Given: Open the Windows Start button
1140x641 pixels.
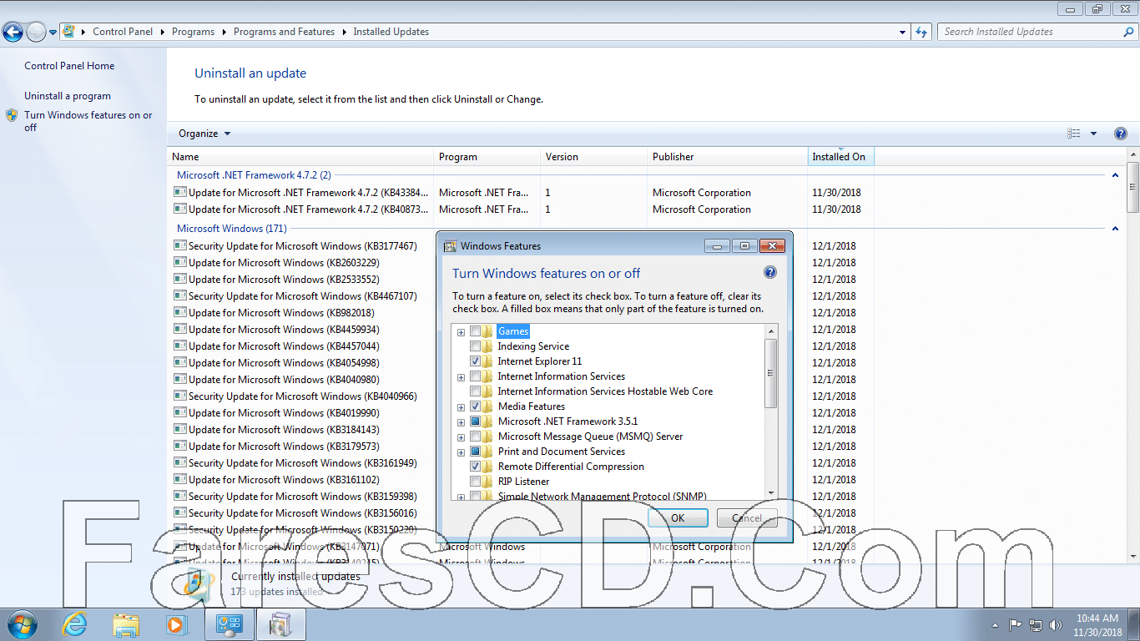Looking at the screenshot, I should (22, 623).
